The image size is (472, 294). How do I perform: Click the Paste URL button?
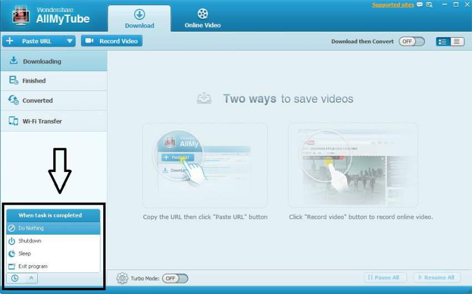click(x=33, y=41)
